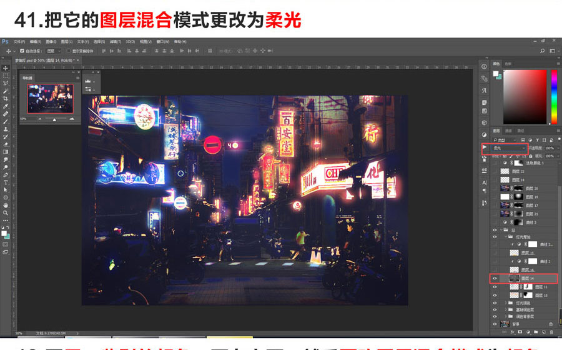This screenshot has height=350, width=562.
Task: Open the Info panel icon
Action: tap(484, 66)
